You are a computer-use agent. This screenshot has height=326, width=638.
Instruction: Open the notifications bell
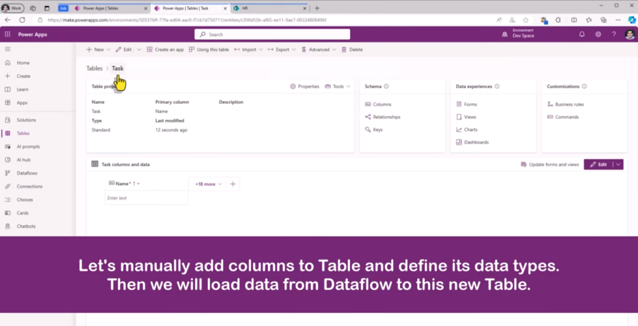tap(582, 35)
